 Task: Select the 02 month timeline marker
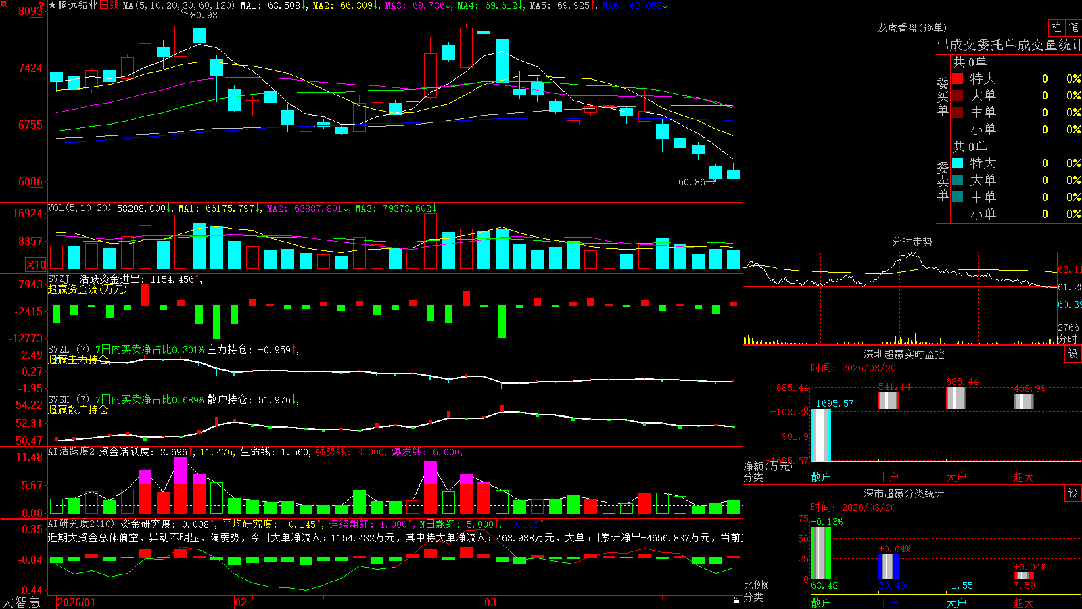tap(240, 602)
